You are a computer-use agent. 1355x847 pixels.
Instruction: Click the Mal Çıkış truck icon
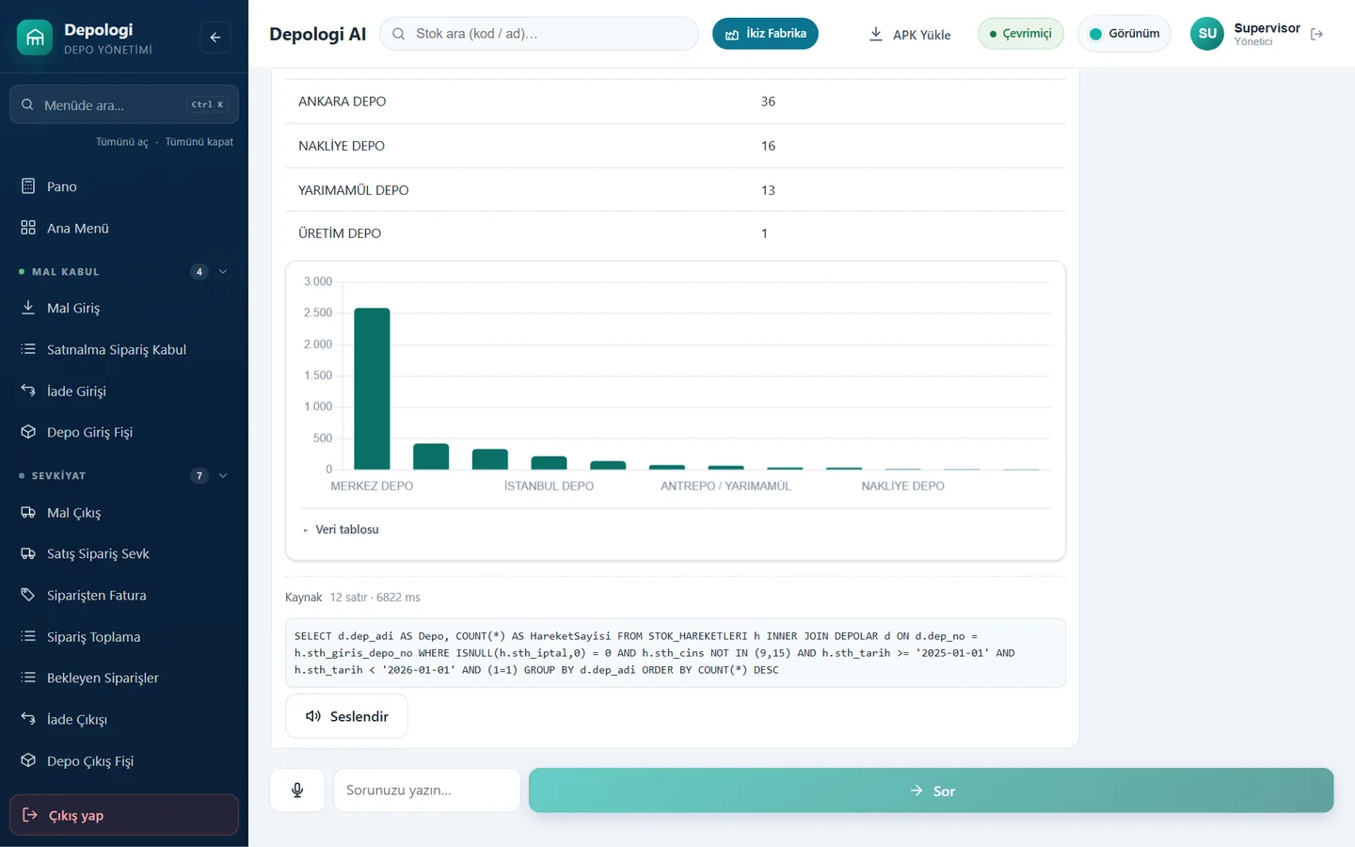point(28,513)
